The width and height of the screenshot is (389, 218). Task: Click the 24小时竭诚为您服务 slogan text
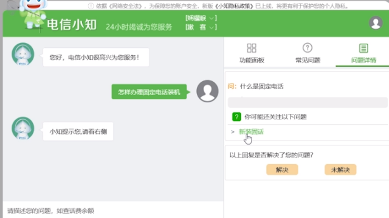(139, 27)
